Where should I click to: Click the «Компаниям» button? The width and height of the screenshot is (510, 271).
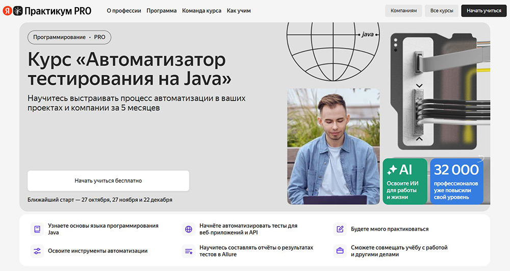403,11
